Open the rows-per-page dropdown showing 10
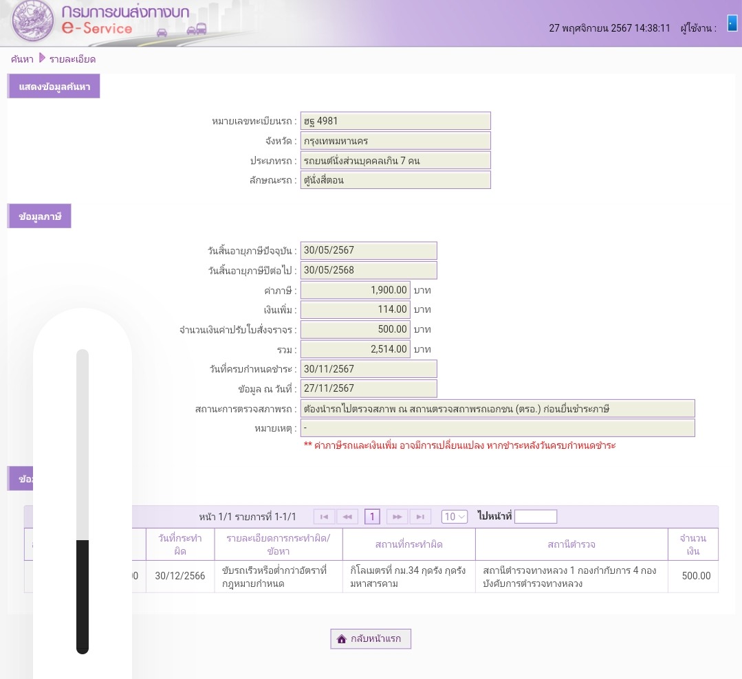This screenshot has height=679, width=742. click(455, 516)
